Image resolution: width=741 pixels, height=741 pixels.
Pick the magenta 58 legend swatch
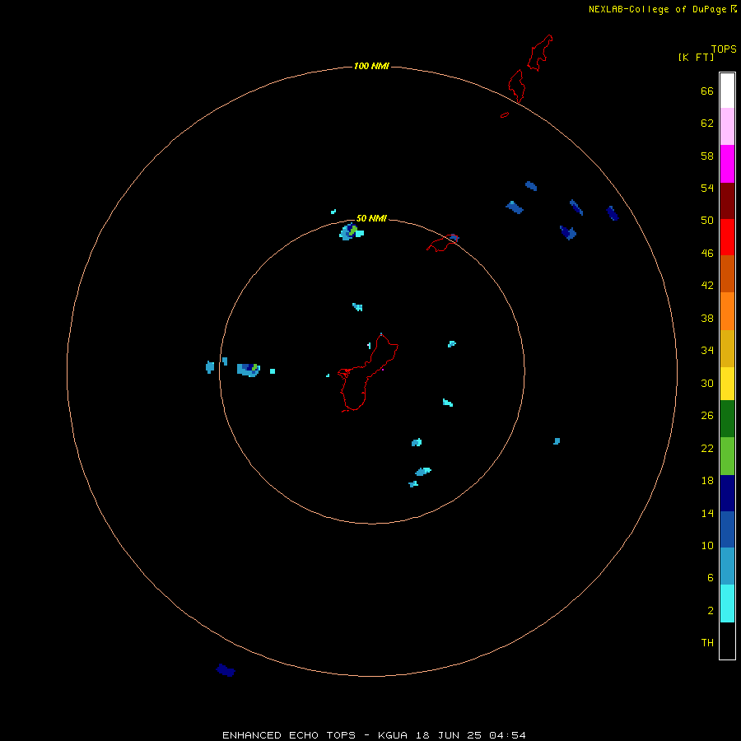pos(727,164)
